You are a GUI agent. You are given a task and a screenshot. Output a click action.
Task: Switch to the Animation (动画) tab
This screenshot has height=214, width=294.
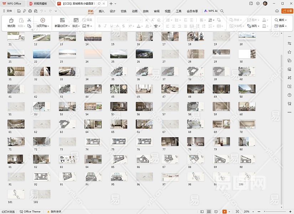tap(134, 11)
